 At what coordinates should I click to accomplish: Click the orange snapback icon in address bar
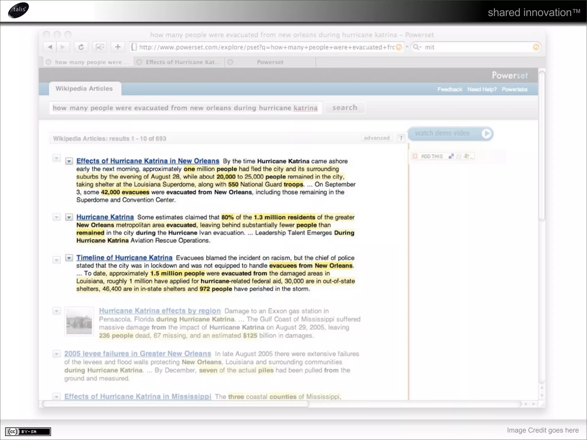point(399,47)
